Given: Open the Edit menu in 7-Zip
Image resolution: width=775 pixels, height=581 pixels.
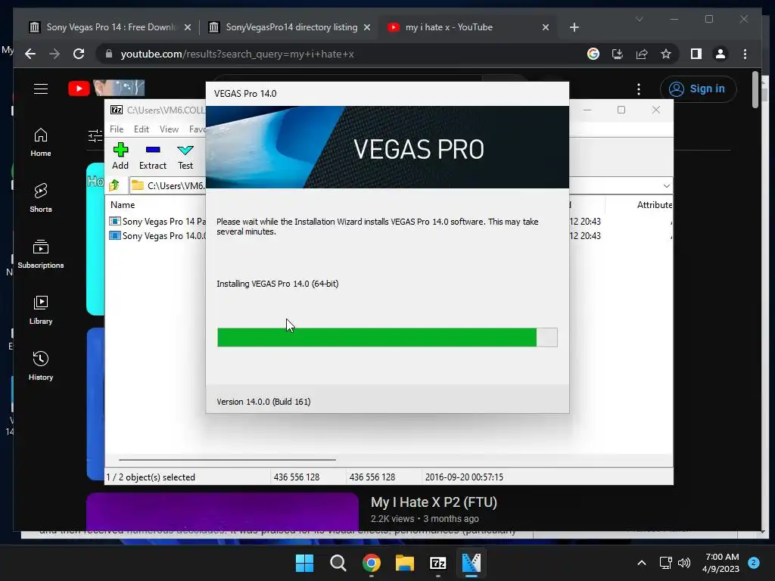Looking at the screenshot, I should pos(142,129).
